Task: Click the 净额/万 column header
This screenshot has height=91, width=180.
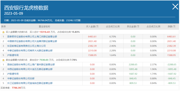Action: 171,26
